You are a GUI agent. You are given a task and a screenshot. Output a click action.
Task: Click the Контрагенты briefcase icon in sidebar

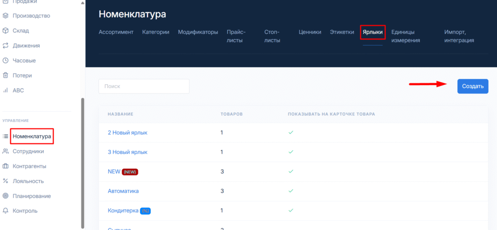pos(5,166)
